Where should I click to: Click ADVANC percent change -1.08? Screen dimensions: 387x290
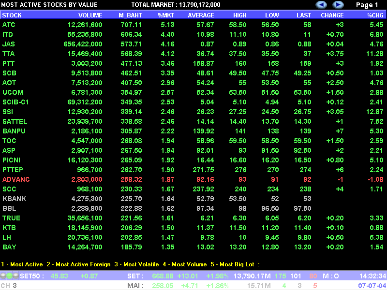coord(376,179)
